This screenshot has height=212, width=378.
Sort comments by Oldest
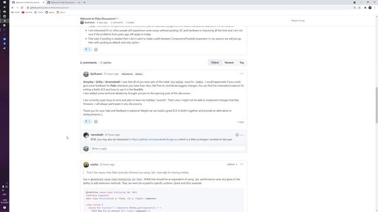click(215, 62)
